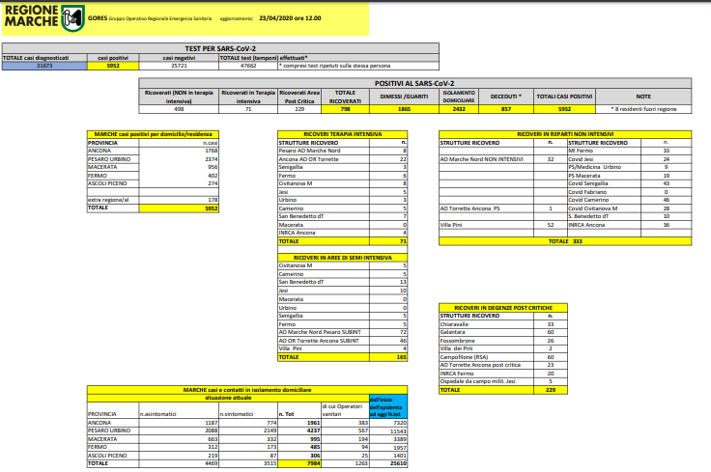Select Pesaro AO Marche Nord row
711x472 pixels.
point(342,151)
